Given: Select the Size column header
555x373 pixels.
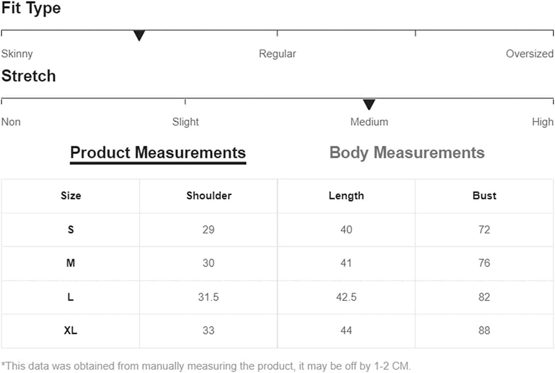Looking at the screenshot, I should (71, 196).
